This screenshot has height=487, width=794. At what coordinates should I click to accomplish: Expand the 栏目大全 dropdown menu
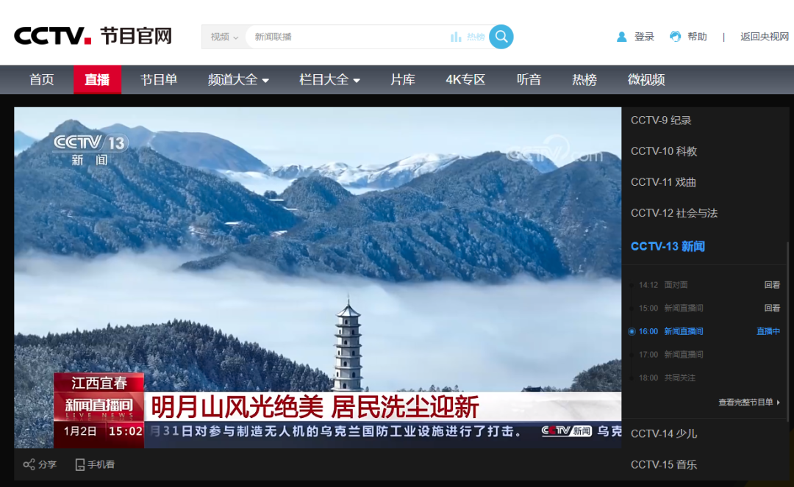tap(329, 79)
